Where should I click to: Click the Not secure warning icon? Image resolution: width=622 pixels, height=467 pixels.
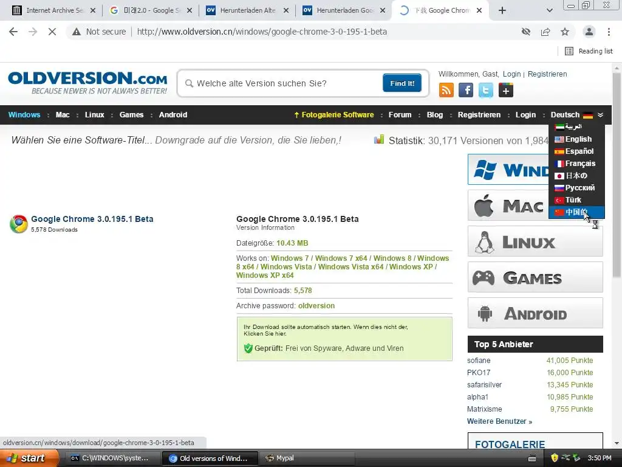(76, 32)
